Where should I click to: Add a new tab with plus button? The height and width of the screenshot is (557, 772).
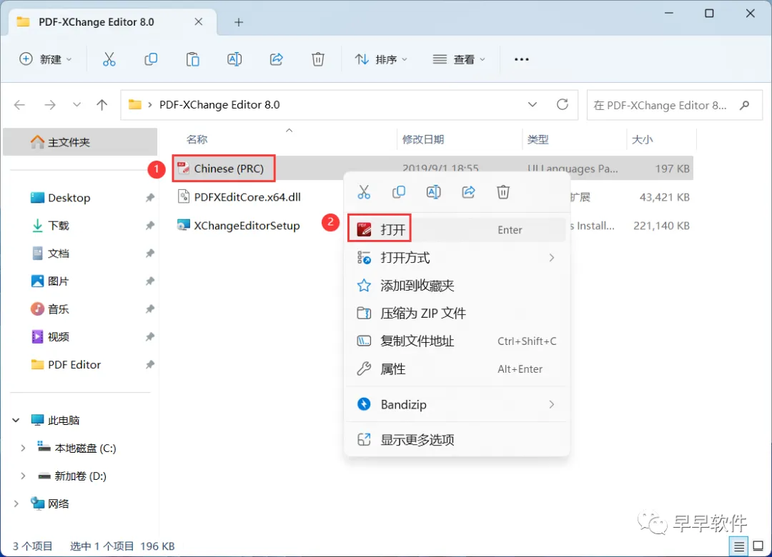point(239,22)
